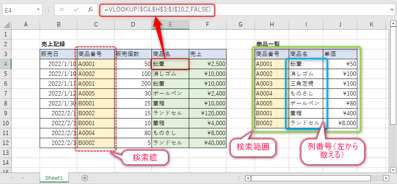
Task: Select cell E4 containing 鉛筆
Action: pos(170,63)
